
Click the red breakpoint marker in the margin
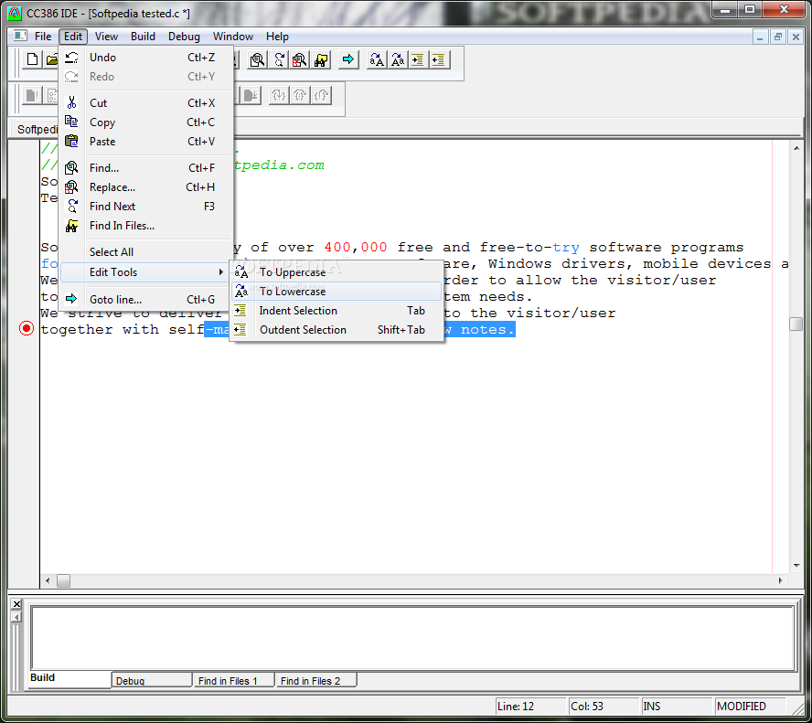27,328
